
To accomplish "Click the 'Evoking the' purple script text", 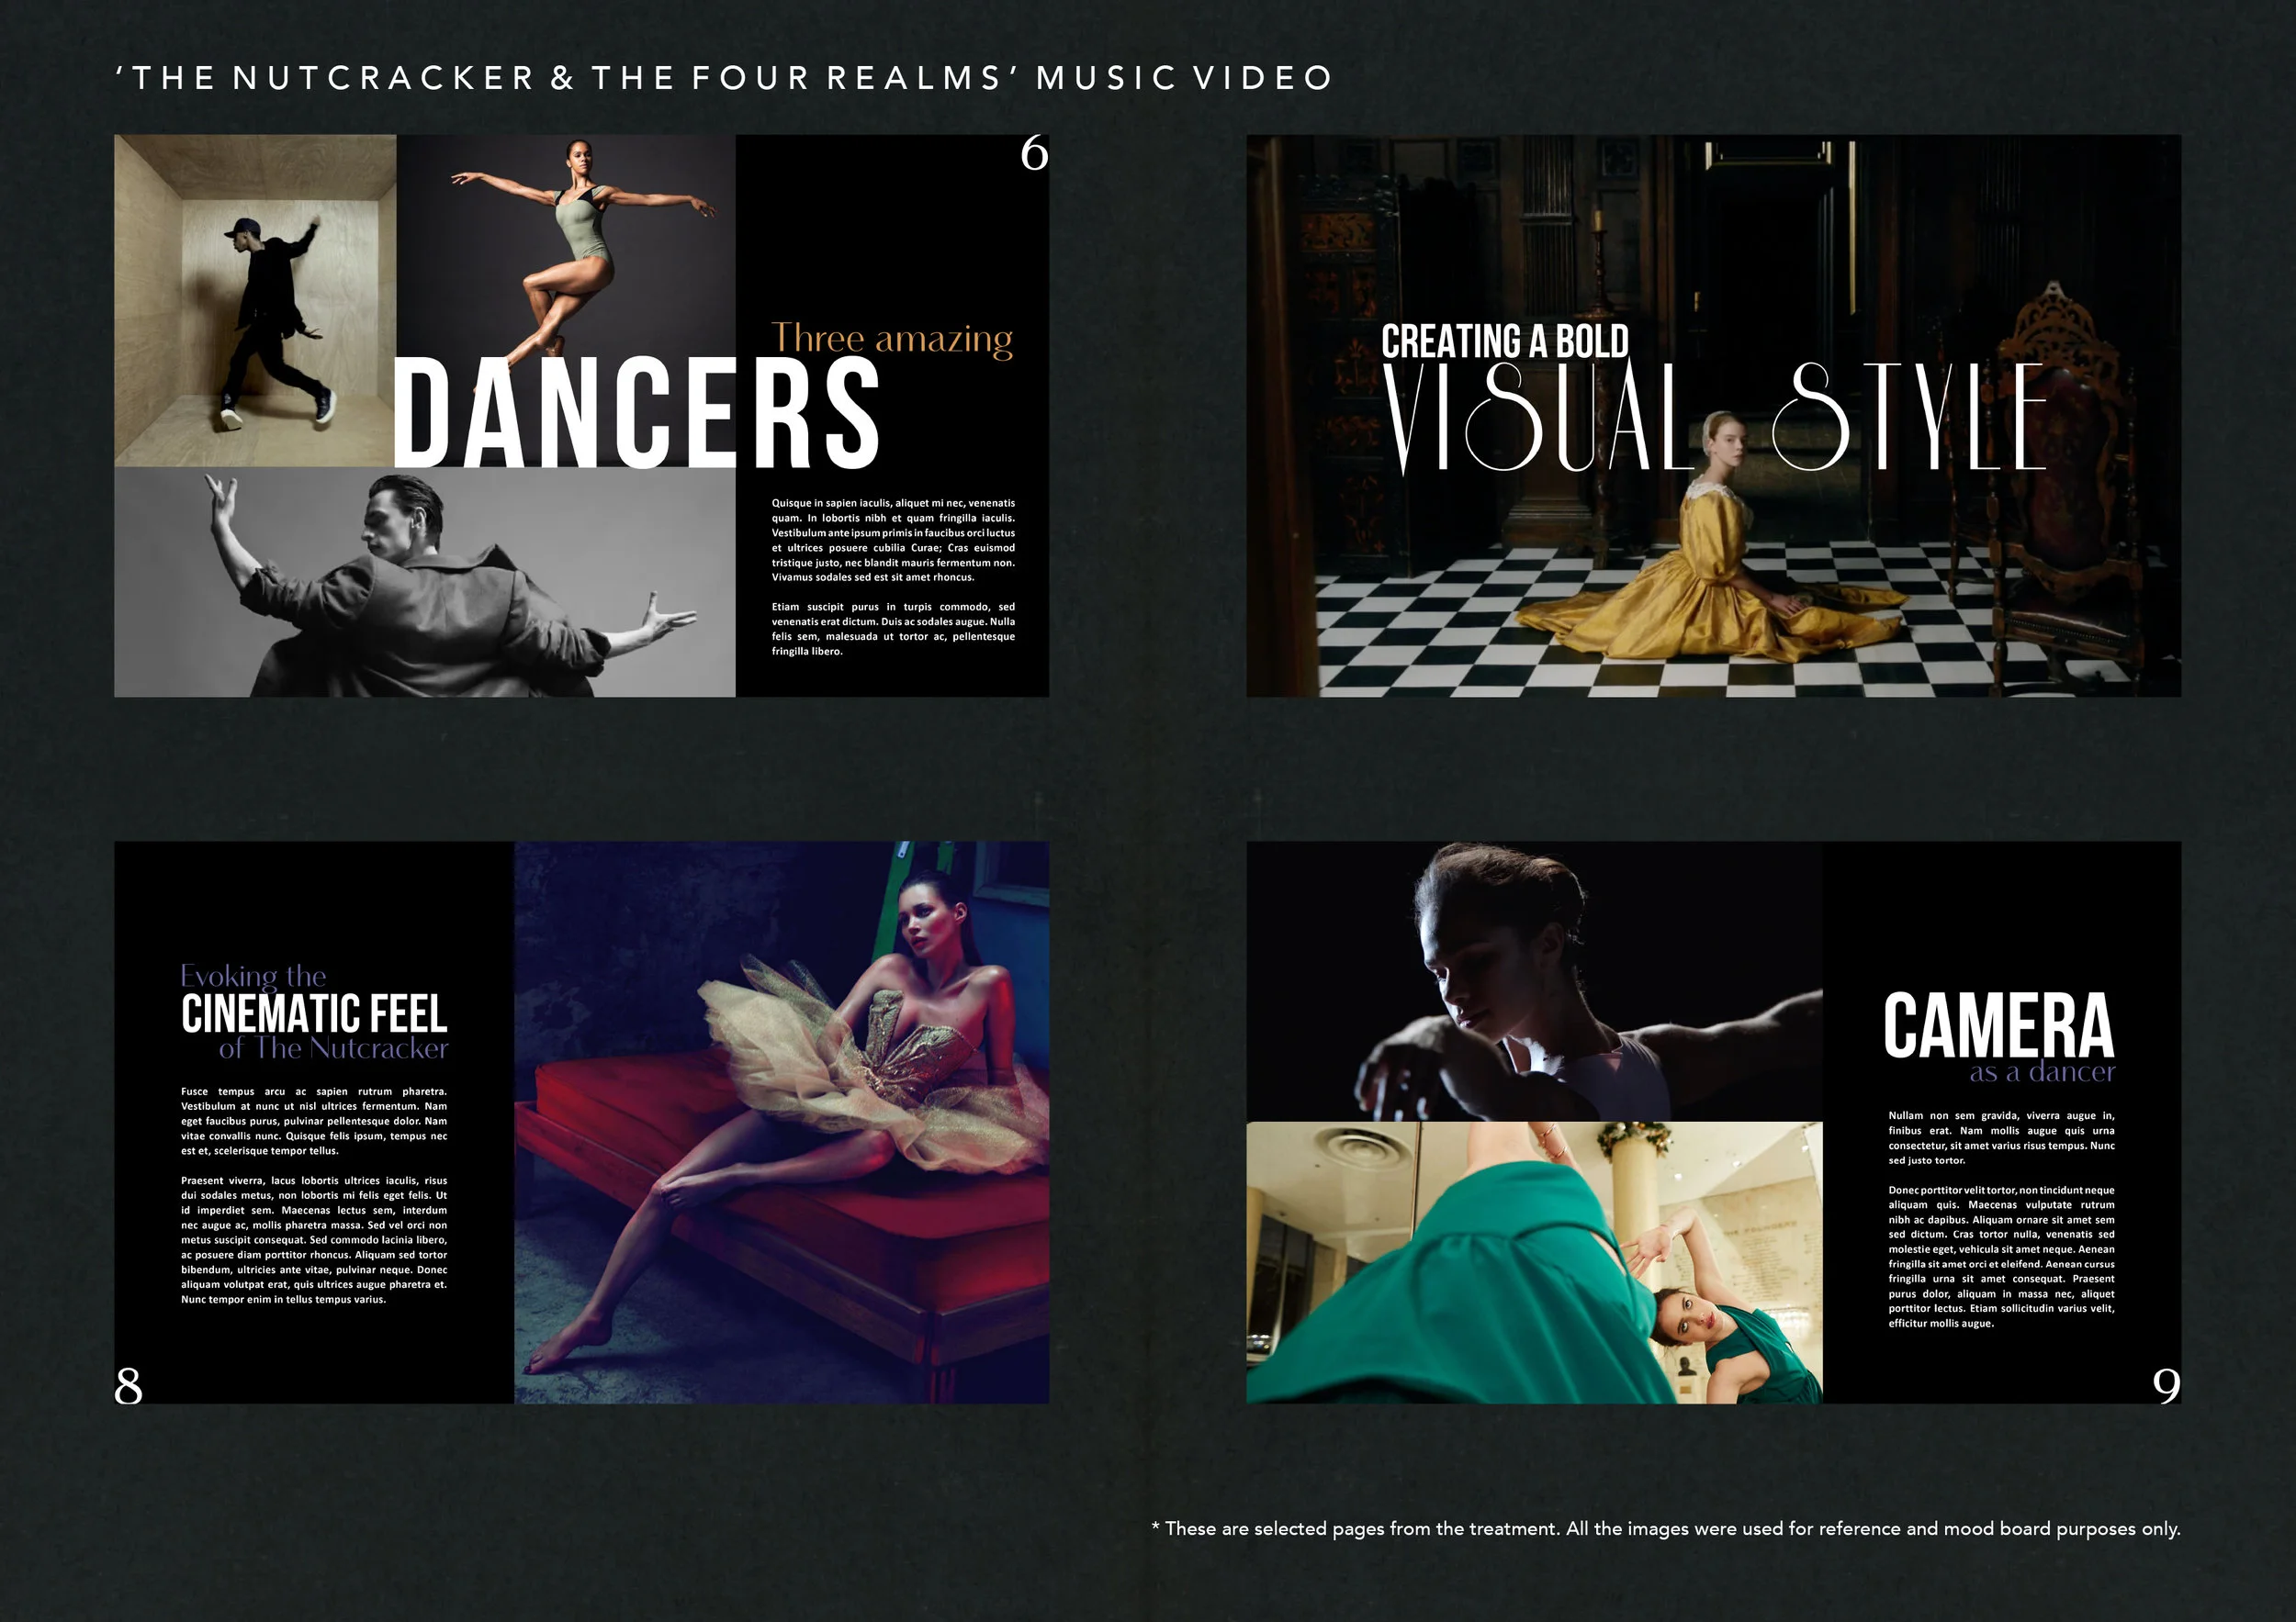I will [253, 976].
